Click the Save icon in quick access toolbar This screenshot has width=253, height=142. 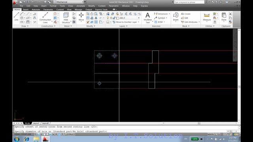click(29, 2)
